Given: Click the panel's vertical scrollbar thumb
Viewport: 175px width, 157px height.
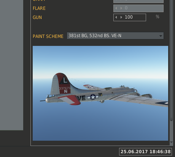Looking at the screenshot, I should (x=171, y=60).
